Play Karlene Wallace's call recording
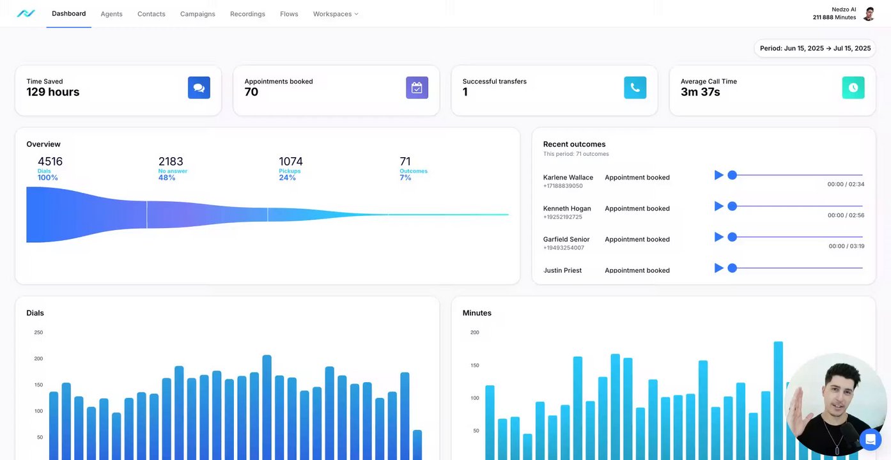Image resolution: width=891 pixels, height=460 pixels. pyautogui.click(x=719, y=175)
